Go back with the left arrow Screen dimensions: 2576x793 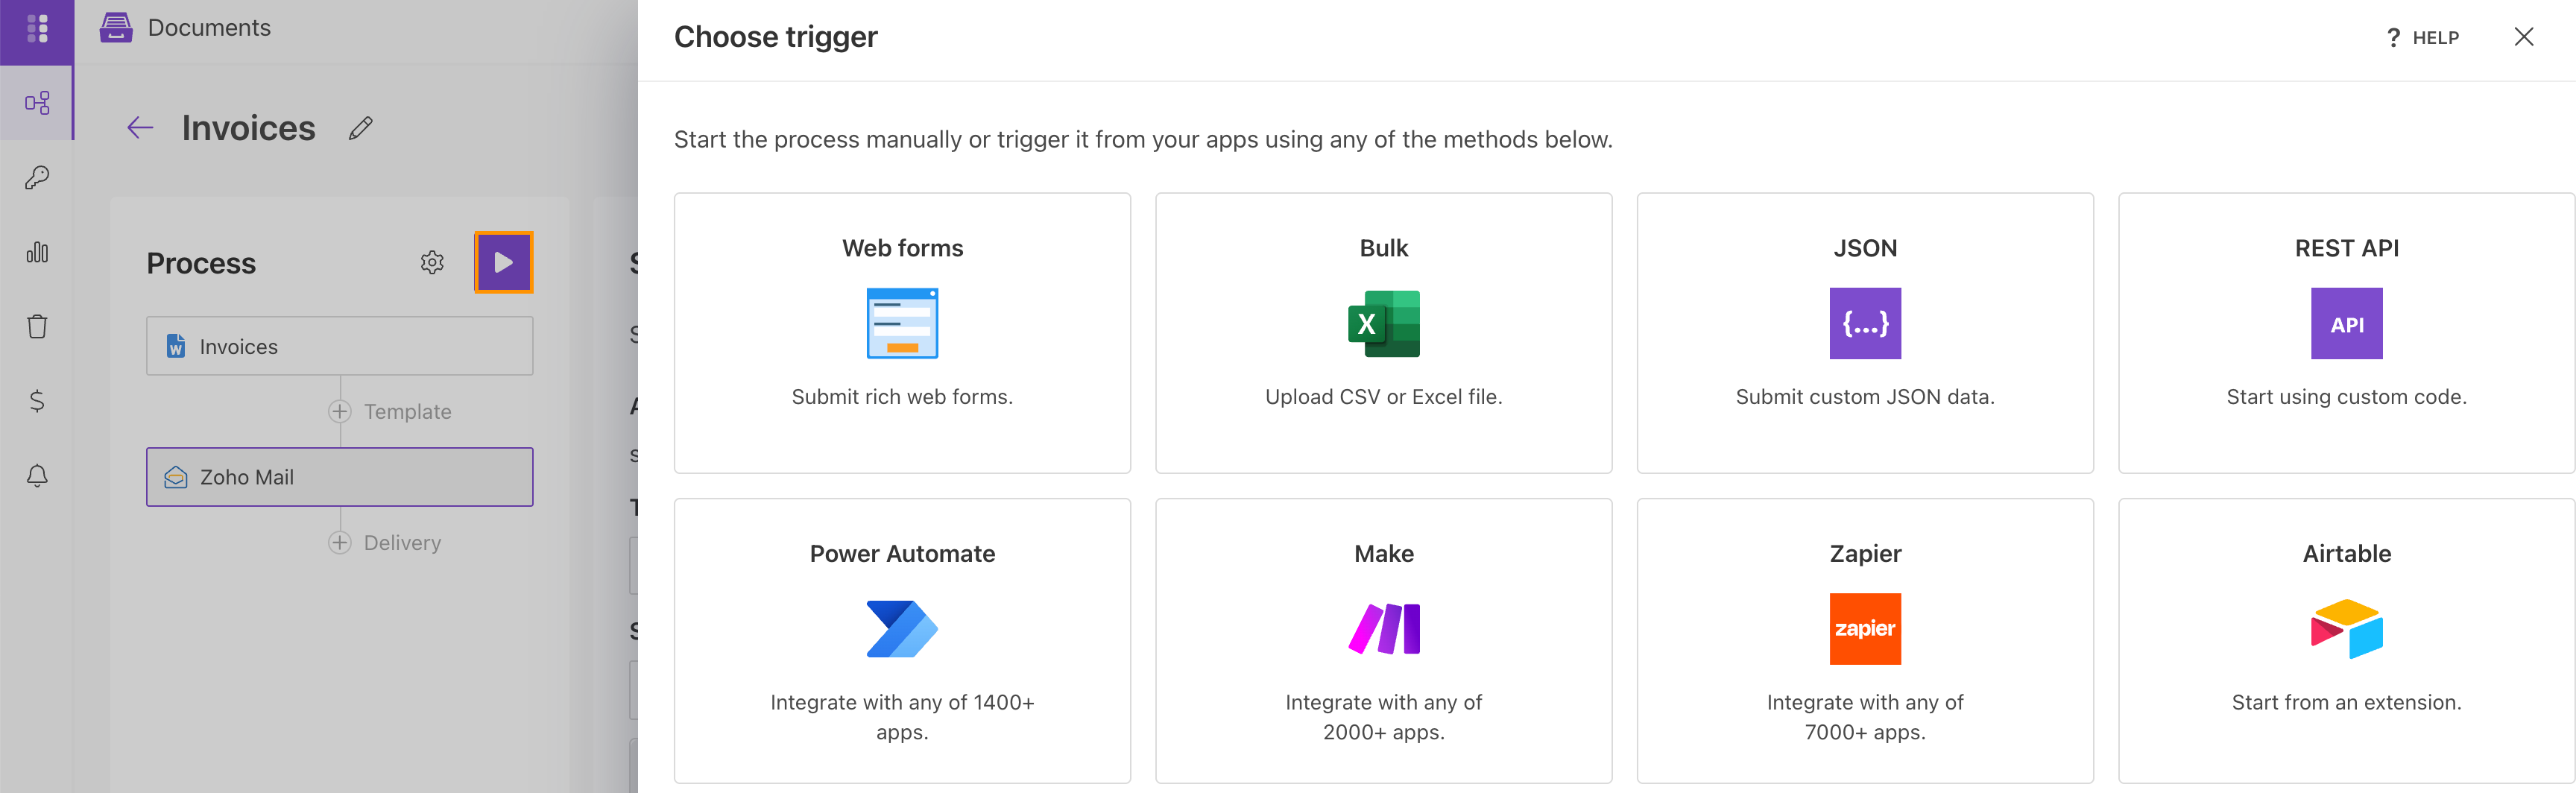[140, 127]
